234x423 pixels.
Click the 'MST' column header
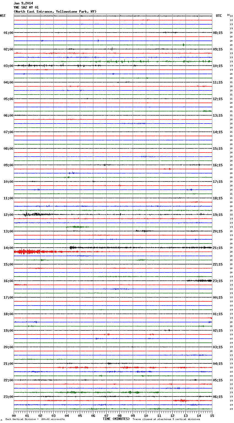[x=3, y=16]
